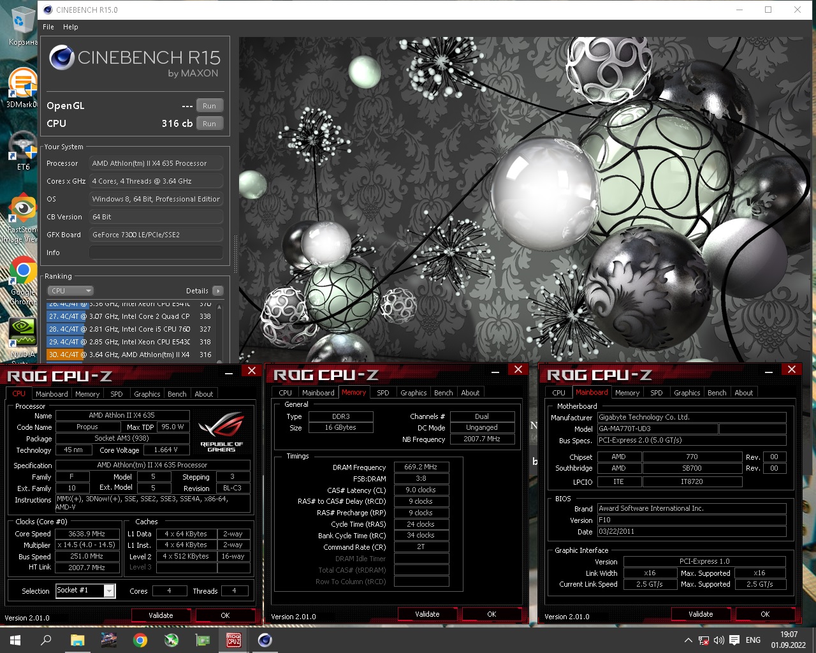Switch to ROG CPU-Z taskbar icon

pos(234,640)
